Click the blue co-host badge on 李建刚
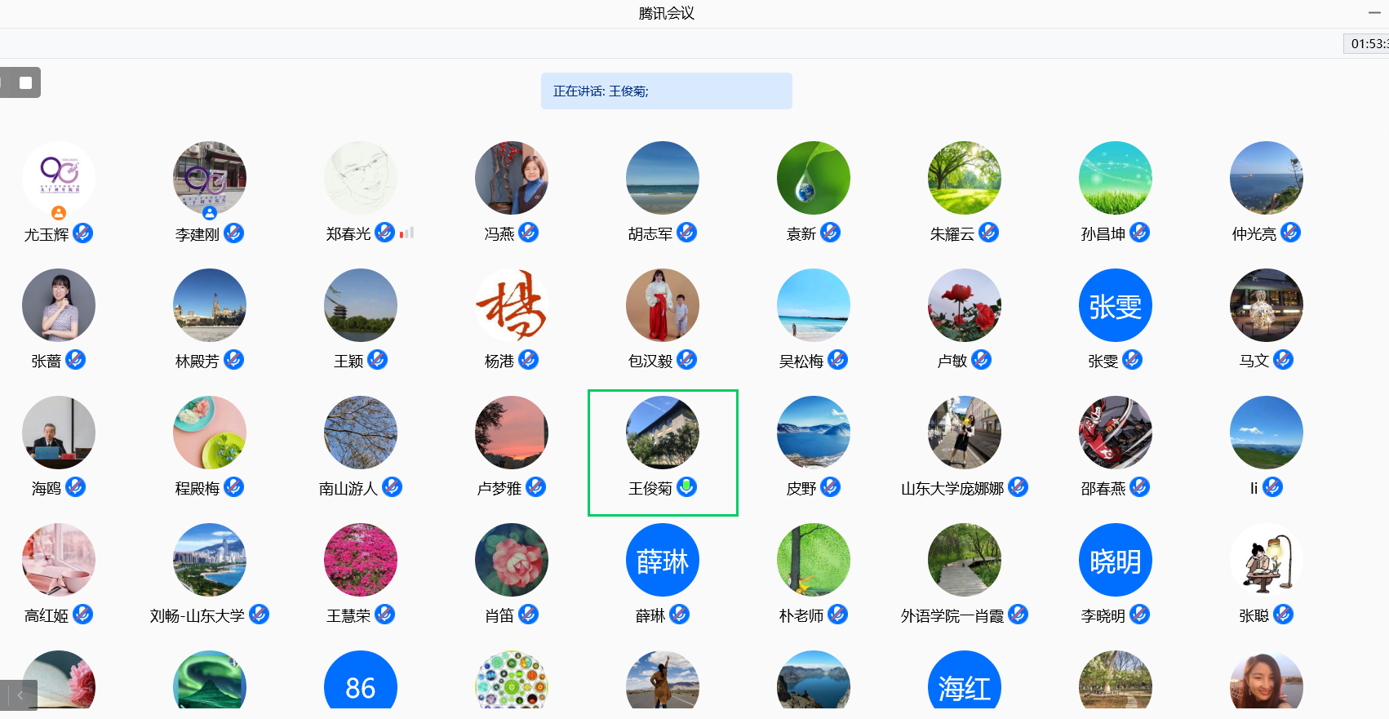Image resolution: width=1389 pixels, height=719 pixels. 210,213
